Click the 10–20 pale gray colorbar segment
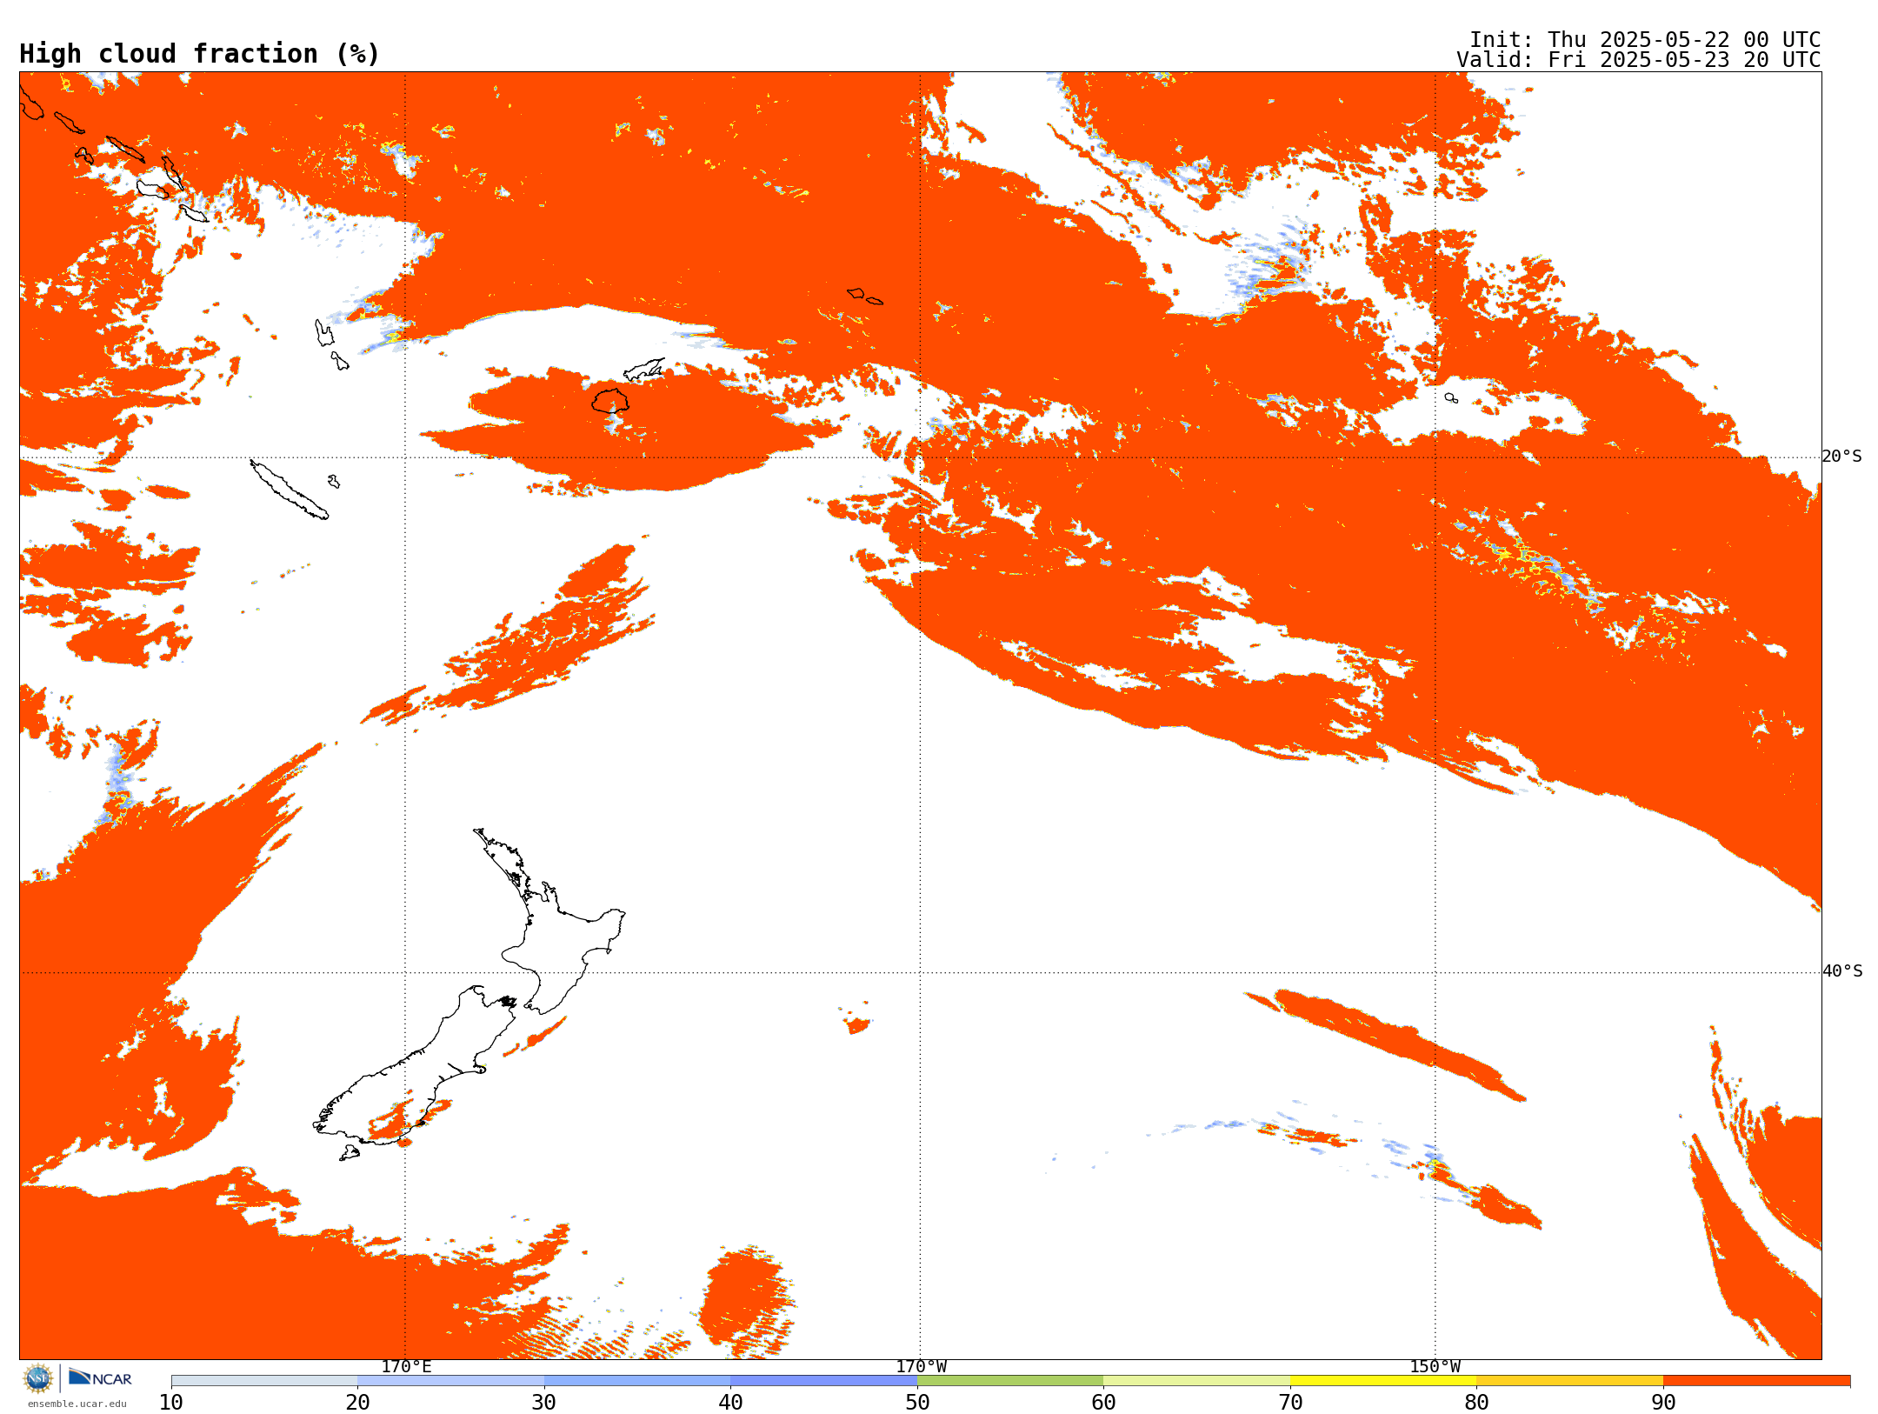This screenshot has height=1414, width=1878. pos(264,1380)
